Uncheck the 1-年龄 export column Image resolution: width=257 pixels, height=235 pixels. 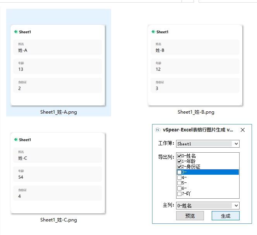coord(179,161)
